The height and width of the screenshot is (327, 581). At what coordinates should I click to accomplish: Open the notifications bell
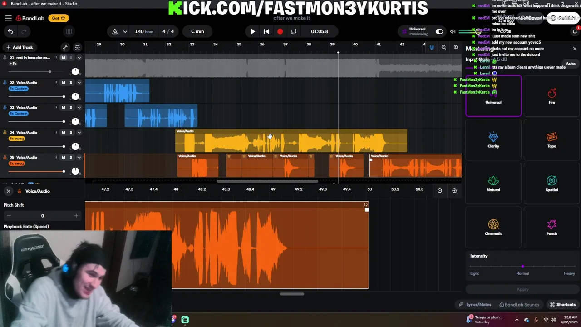pos(575,31)
